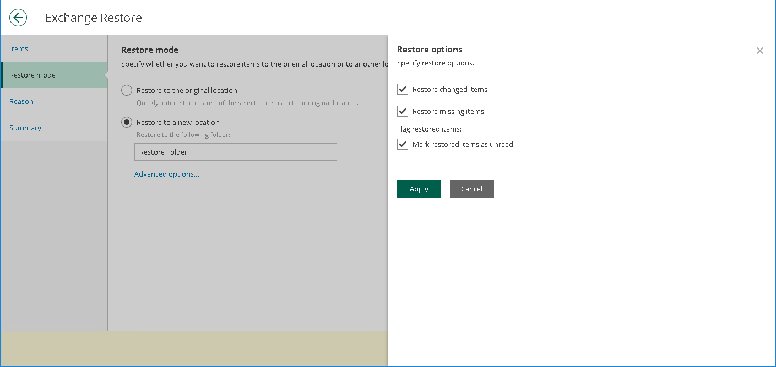This screenshot has width=776, height=367.
Task: Jump to the Summary step
Action: (25, 128)
